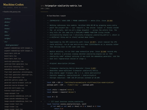The width and height of the screenshot is (147, 110).
Task: Click the triangular-similarity-matrix.lua filename heading
Action: point(63,6)
